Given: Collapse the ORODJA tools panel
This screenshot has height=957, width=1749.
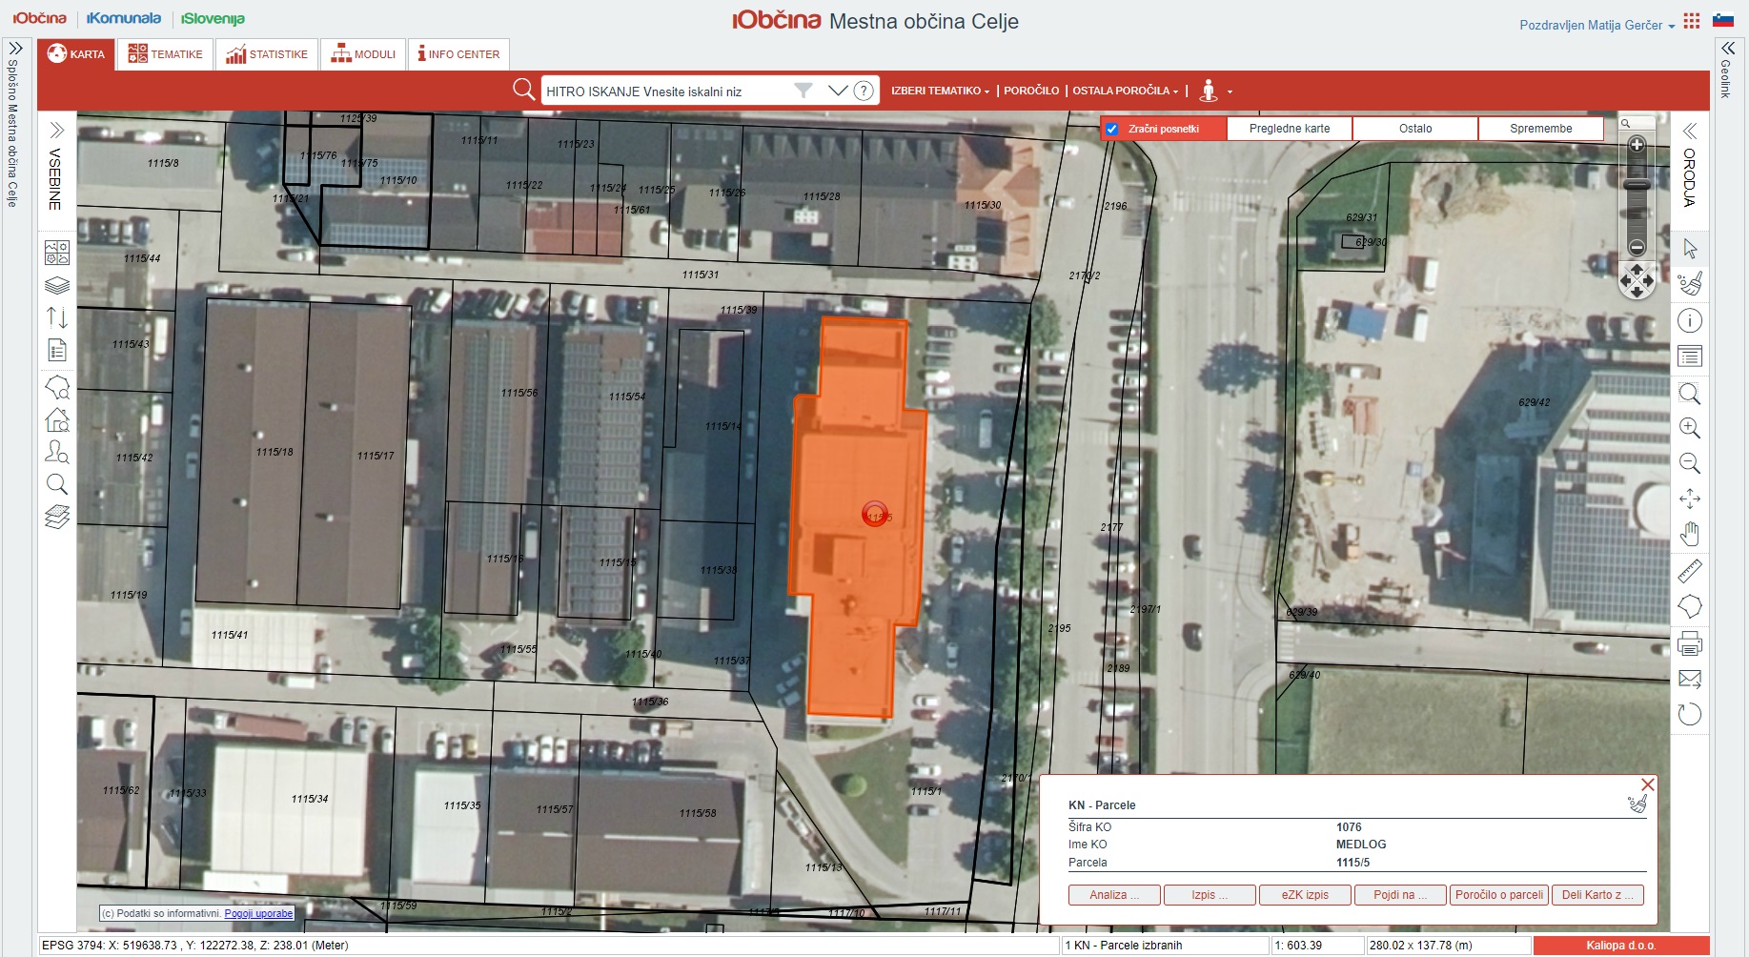Looking at the screenshot, I should pyautogui.click(x=1689, y=131).
